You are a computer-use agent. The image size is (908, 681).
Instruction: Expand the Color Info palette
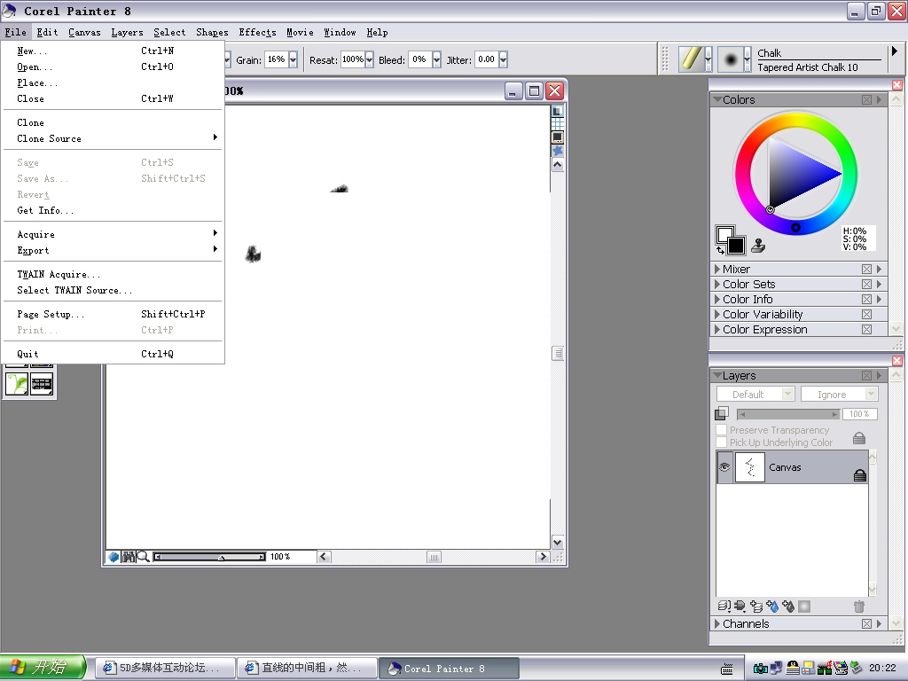click(717, 299)
